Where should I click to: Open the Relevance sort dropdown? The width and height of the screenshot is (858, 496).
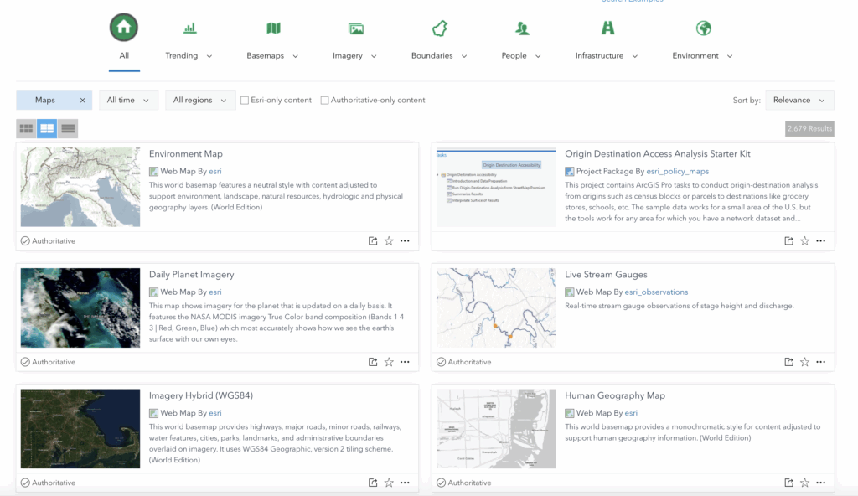click(x=799, y=101)
